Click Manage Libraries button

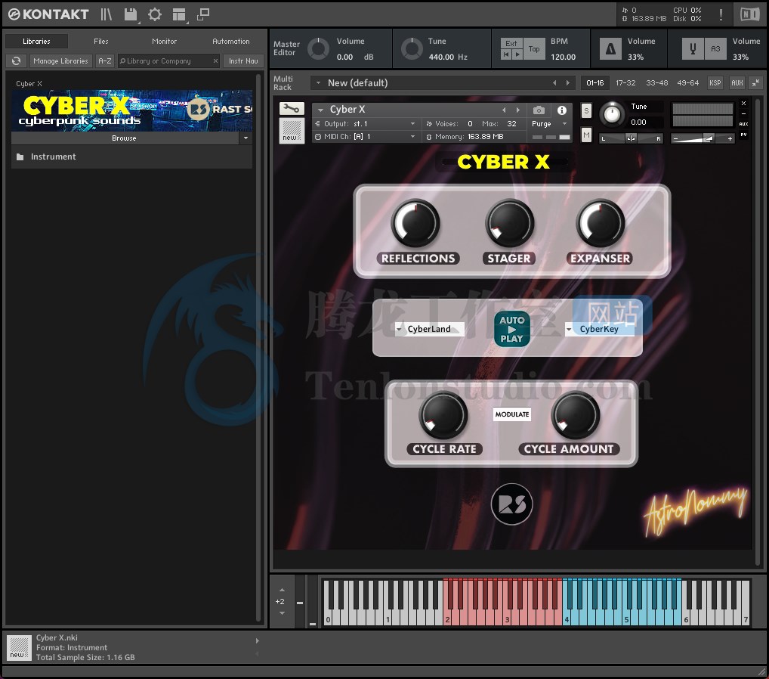click(61, 61)
